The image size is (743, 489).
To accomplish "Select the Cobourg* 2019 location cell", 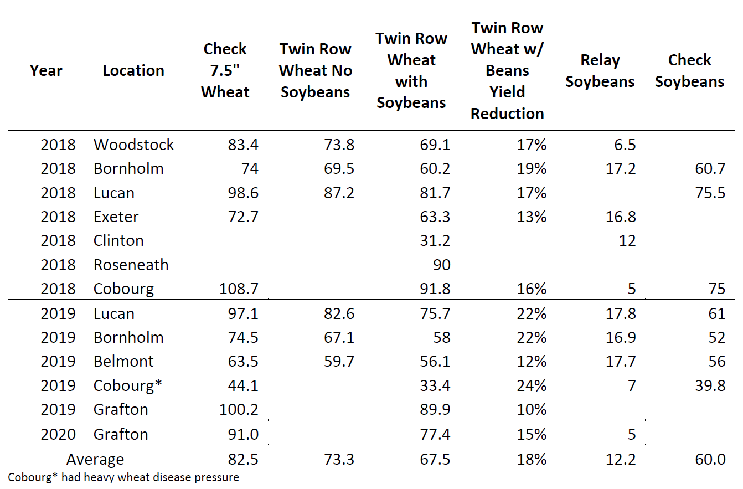I will [128, 385].
